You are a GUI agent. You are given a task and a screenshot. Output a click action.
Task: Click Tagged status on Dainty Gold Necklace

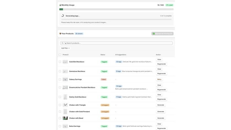click(x=104, y=97)
